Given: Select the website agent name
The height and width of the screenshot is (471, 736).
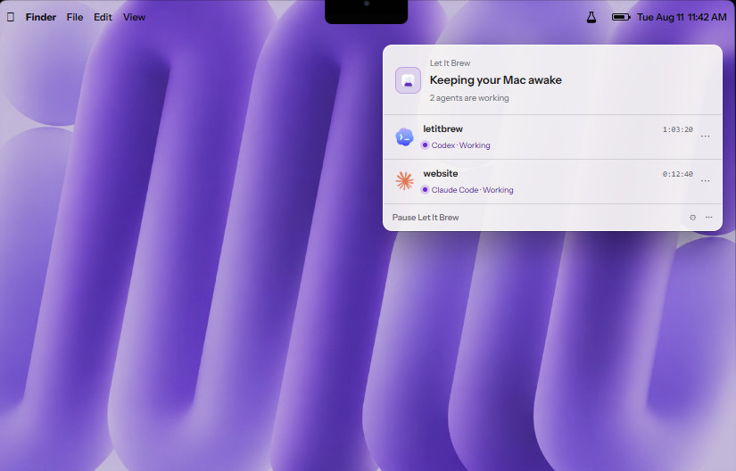Looking at the screenshot, I should 441,173.
